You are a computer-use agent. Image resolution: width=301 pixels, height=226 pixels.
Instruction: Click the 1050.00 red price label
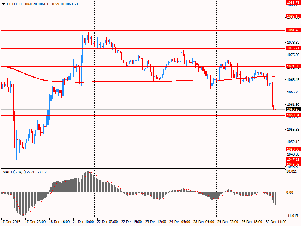293,150
